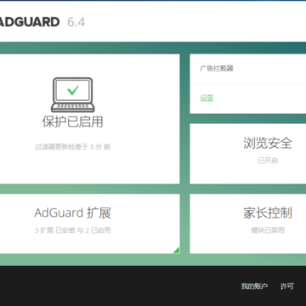306x306 pixels.
Task: Click the 广告拦截器 card title
Action: (x=217, y=68)
